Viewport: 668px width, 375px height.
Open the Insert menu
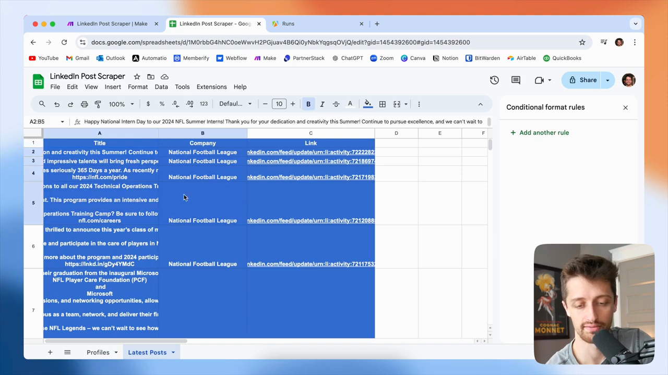click(113, 87)
